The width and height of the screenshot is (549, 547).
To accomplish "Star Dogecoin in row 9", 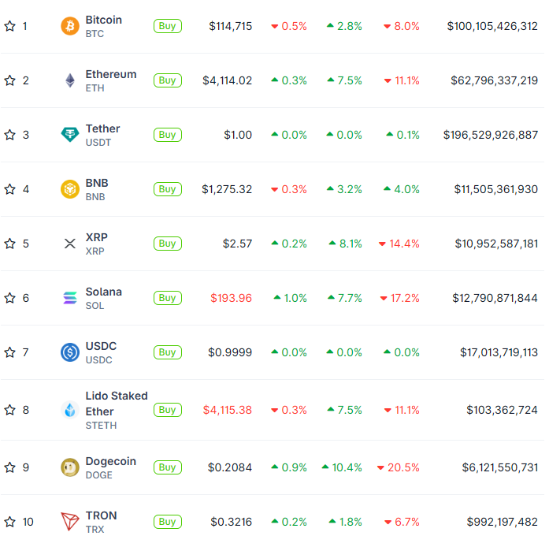I will pos(9,467).
